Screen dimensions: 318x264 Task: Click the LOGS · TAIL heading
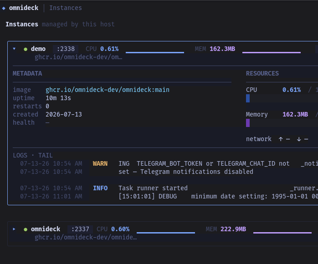coord(33,155)
